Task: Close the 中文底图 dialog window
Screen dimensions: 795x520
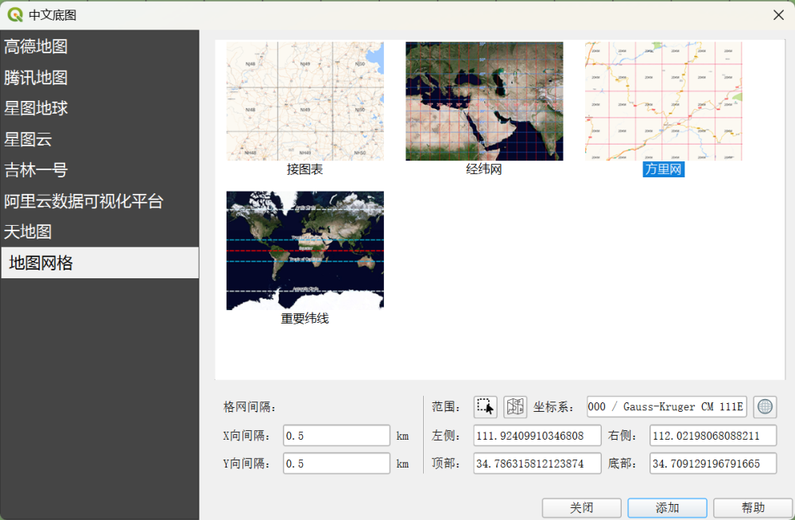Action: [779, 15]
